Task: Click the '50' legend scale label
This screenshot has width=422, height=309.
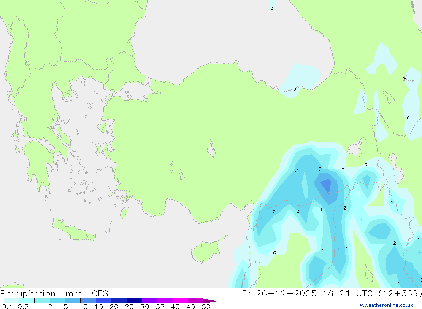Action: click(206, 306)
